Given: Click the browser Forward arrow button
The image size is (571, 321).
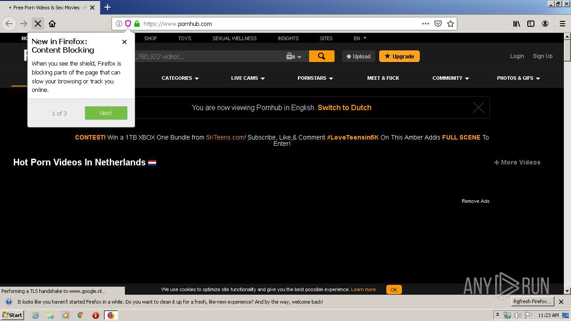Looking at the screenshot, I should [24, 24].
